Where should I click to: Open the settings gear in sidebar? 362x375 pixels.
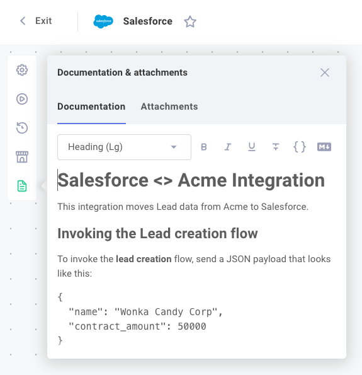22,70
